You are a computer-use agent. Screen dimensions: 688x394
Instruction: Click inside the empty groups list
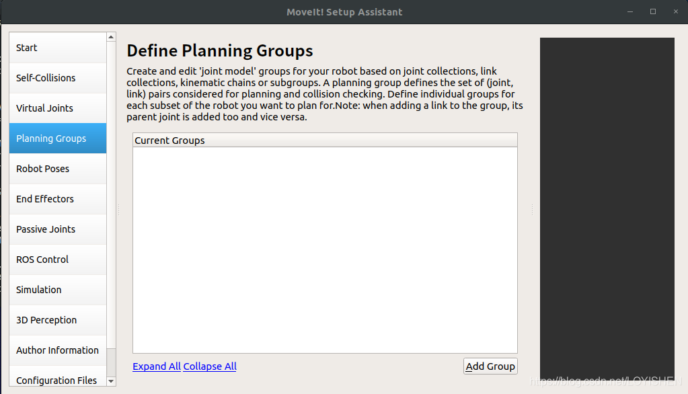coord(325,250)
